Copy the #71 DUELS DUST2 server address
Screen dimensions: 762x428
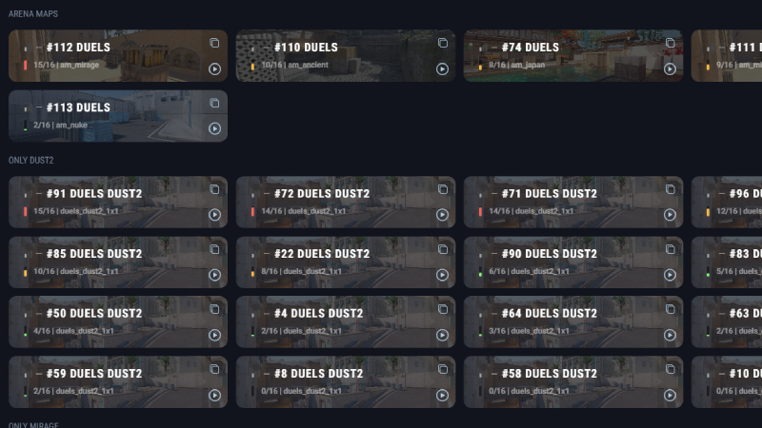click(x=671, y=189)
